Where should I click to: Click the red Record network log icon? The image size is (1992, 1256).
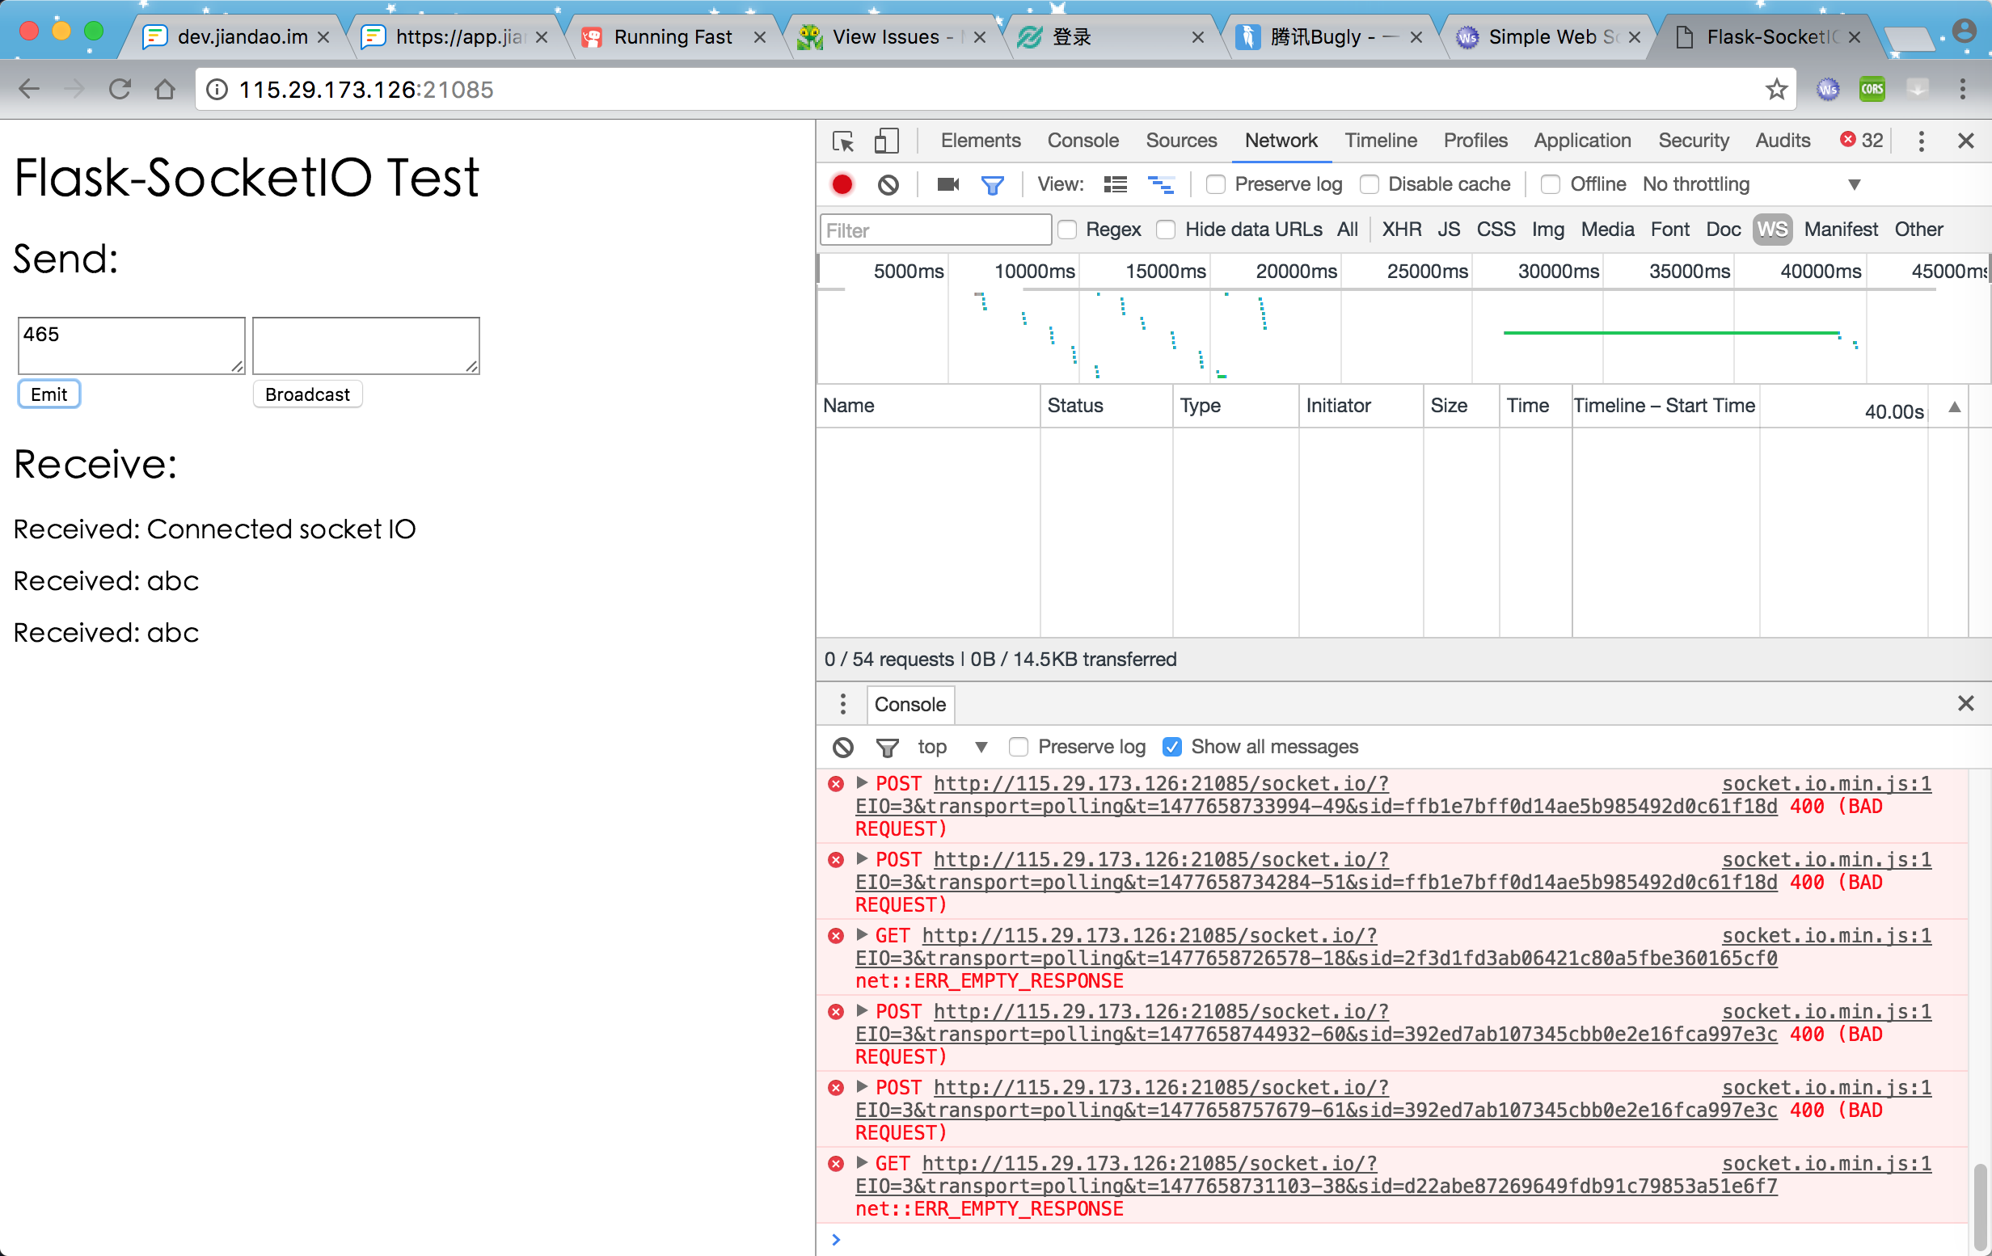[x=842, y=184]
